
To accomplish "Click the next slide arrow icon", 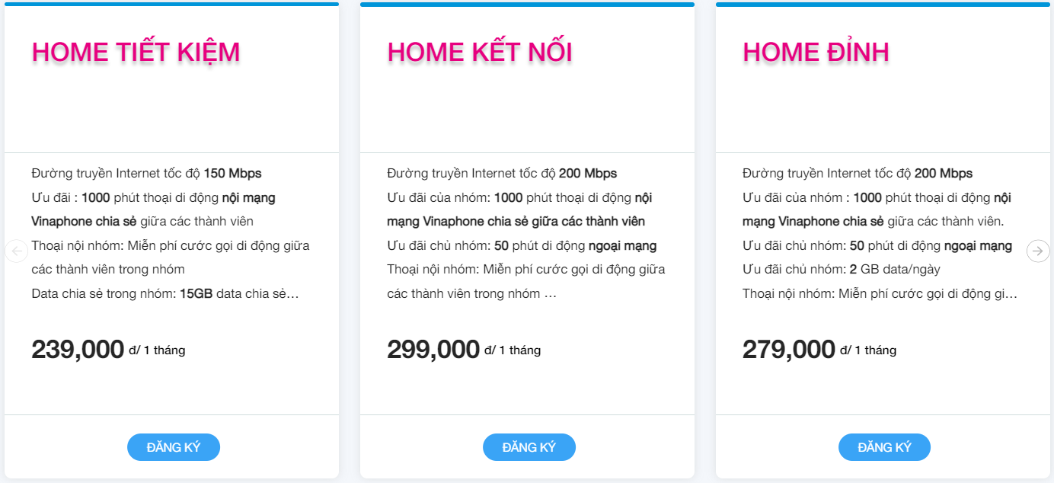I will [1037, 251].
